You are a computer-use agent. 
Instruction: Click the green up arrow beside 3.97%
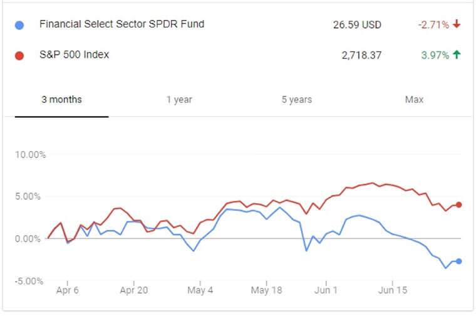[x=457, y=55]
